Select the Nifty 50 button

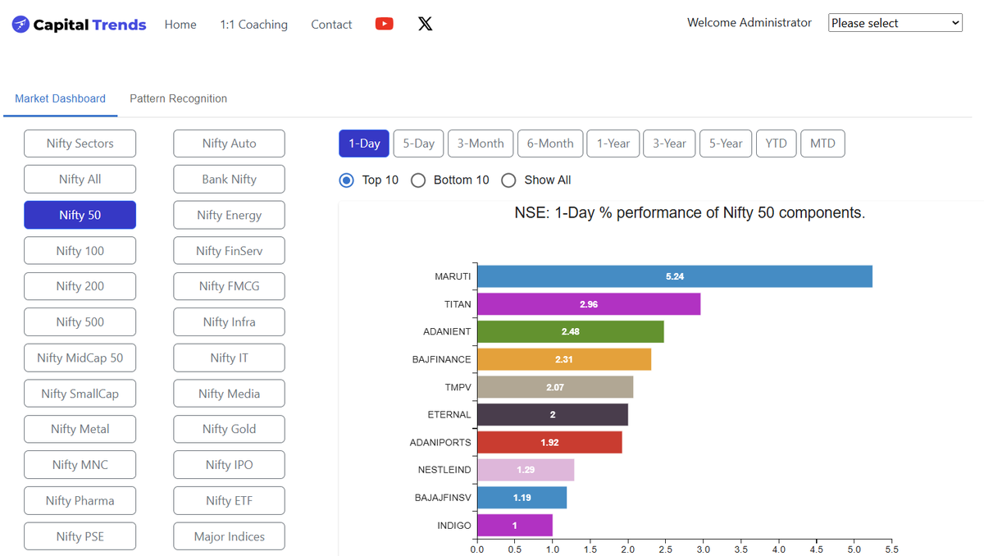(x=80, y=215)
